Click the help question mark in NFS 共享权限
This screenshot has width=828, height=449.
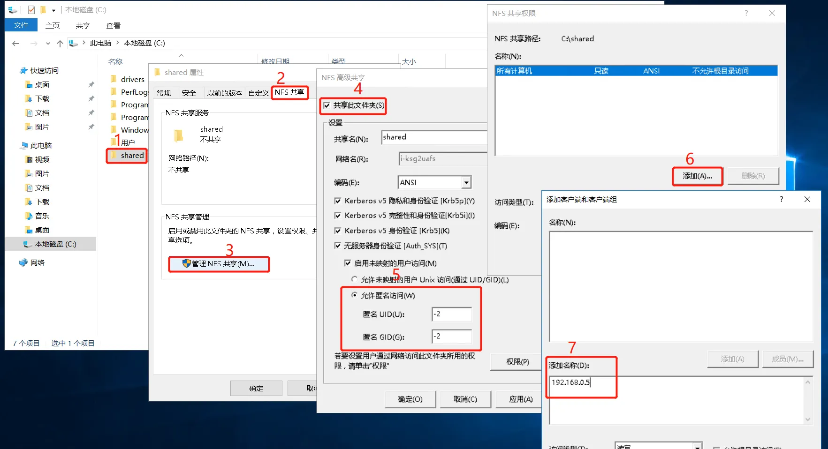[746, 14]
